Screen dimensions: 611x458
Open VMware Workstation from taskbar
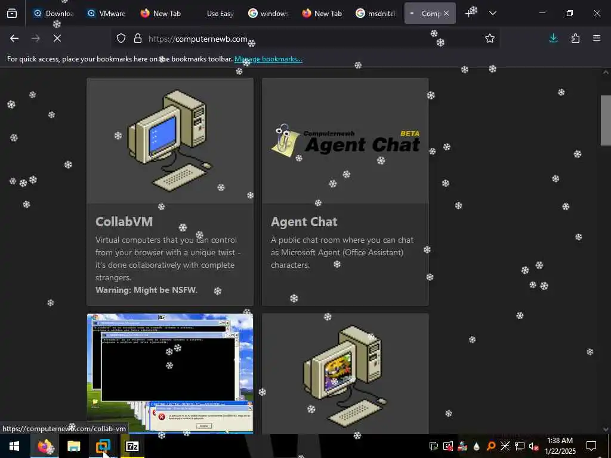coord(103,446)
